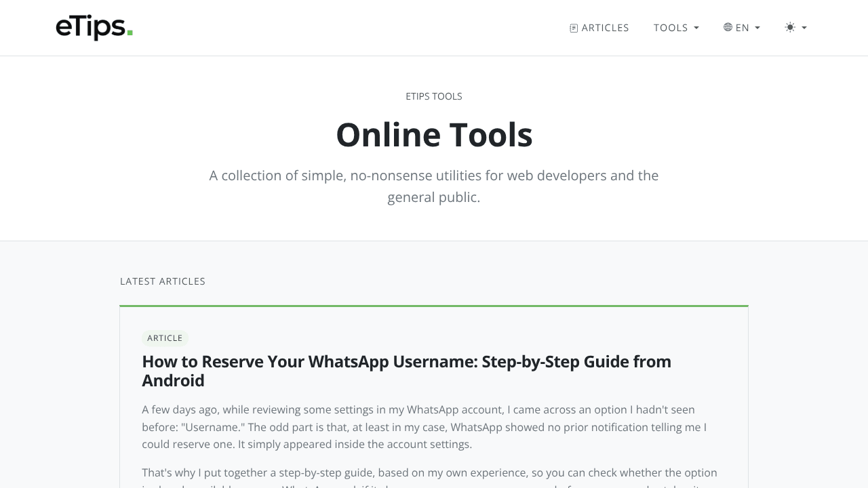Click the LATEST ARTICLES section label
Screen dimensions: 868x488
[163, 281]
